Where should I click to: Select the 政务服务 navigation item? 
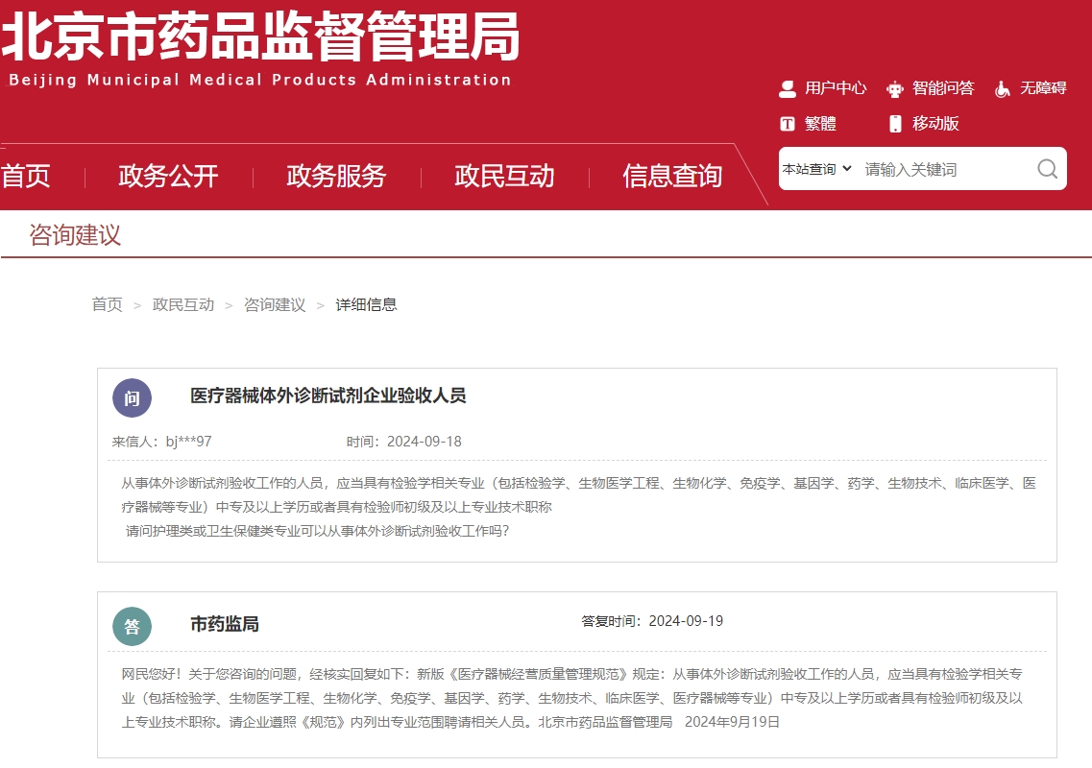coord(334,176)
